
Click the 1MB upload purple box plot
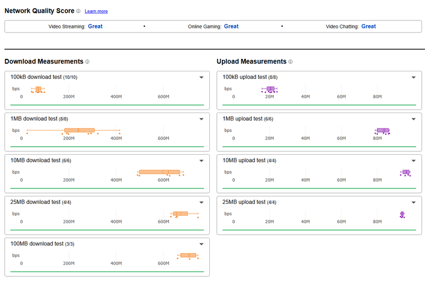click(x=382, y=131)
